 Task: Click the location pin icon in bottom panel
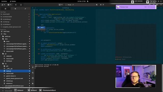33,67
